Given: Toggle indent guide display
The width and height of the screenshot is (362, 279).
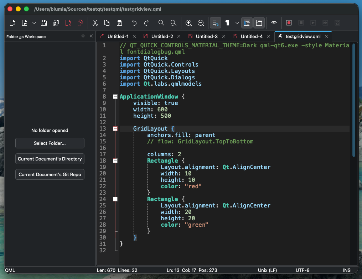Looking at the screenshot, I should [247, 23].
